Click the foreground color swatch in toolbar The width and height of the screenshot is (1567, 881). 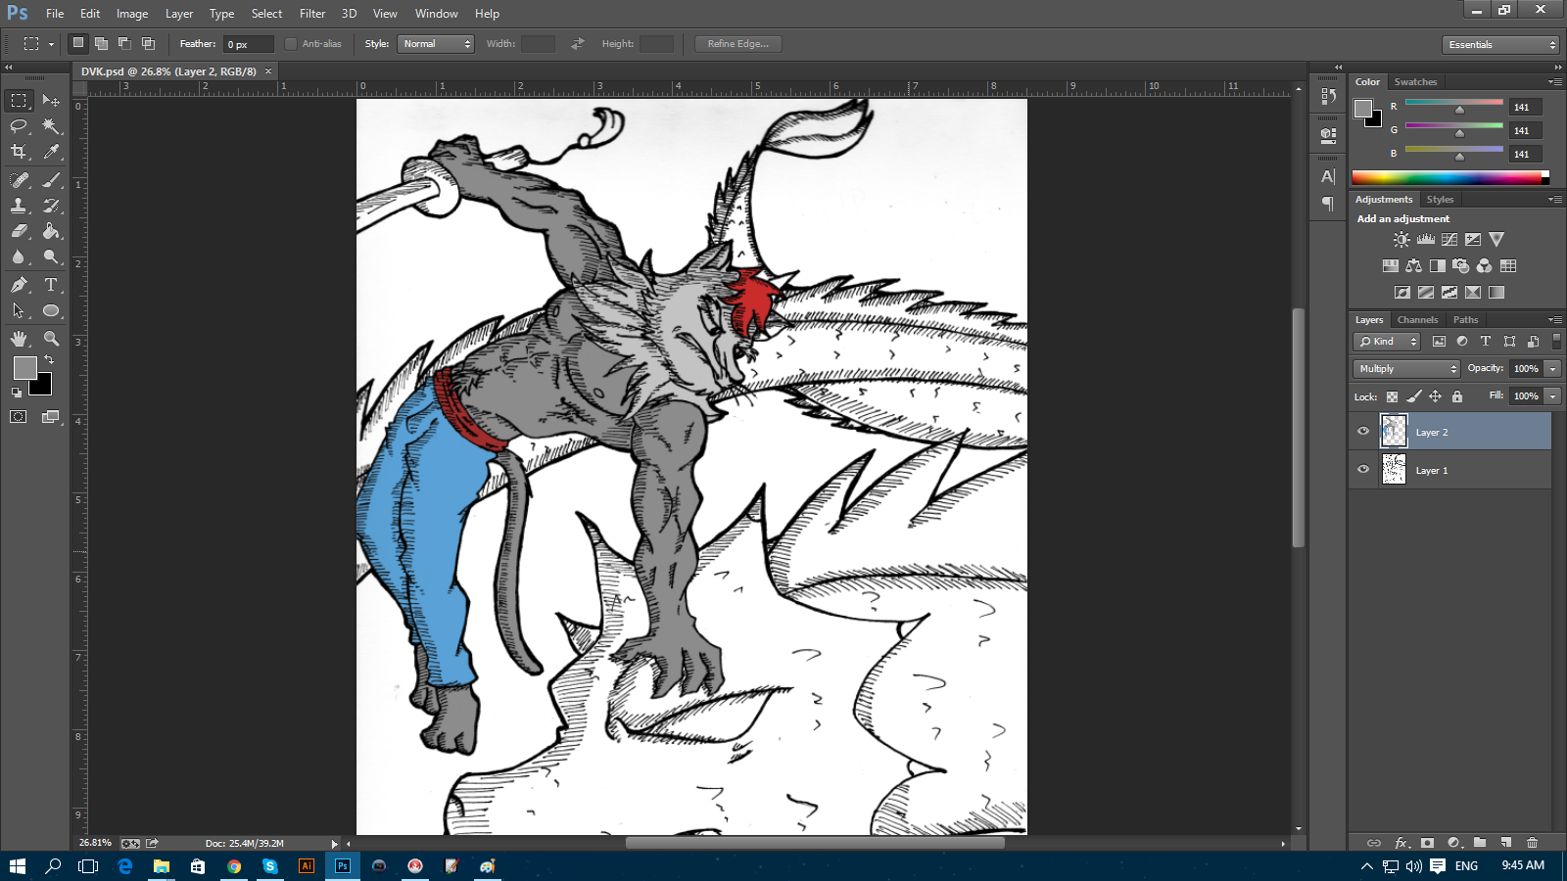click(24, 367)
